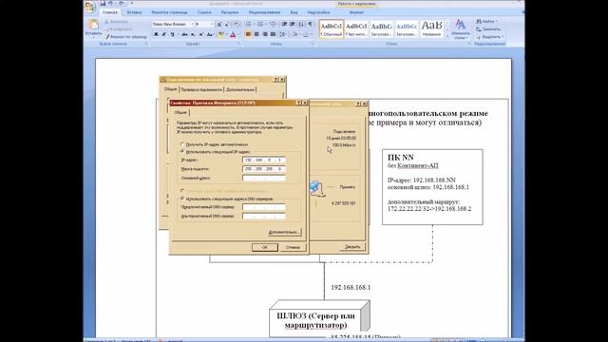Apply 'Обычный' style from gallery
Image resolution: width=608 pixels, height=342 pixels.
point(332,29)
